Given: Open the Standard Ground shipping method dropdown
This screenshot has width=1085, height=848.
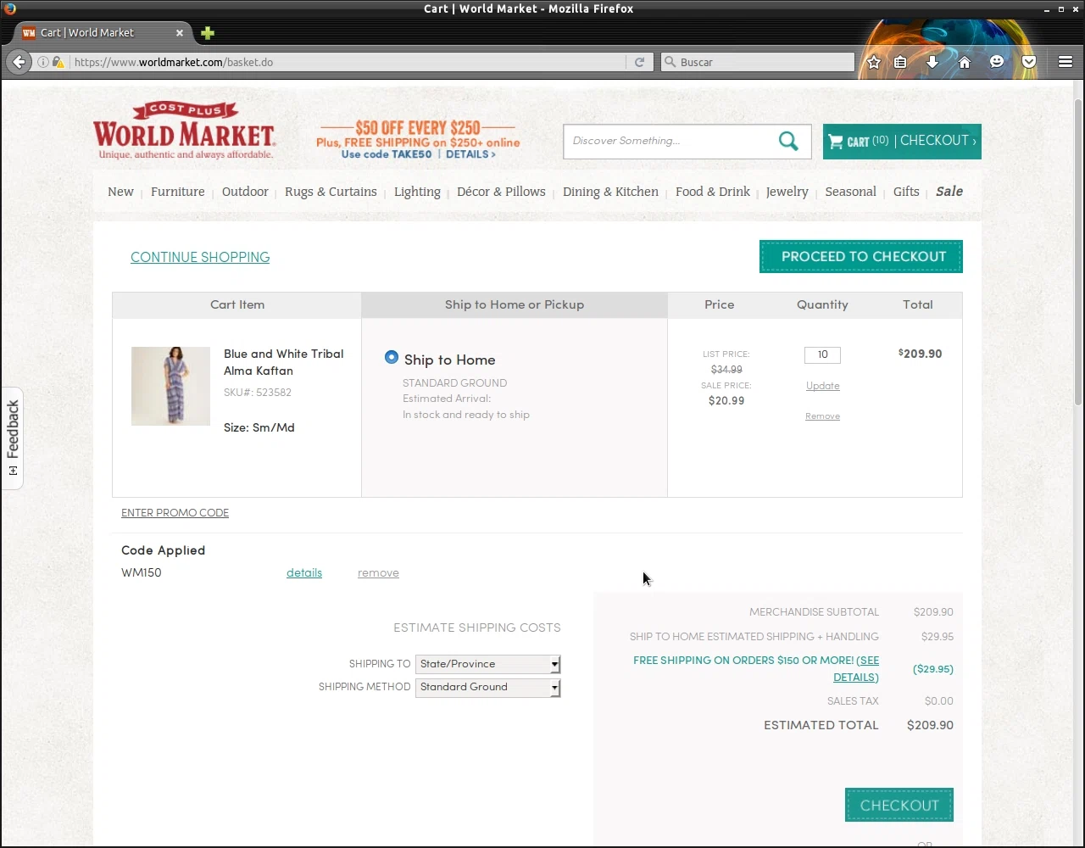Looking at the screenshot, I should pyautogui.click(x=487, y=687).
